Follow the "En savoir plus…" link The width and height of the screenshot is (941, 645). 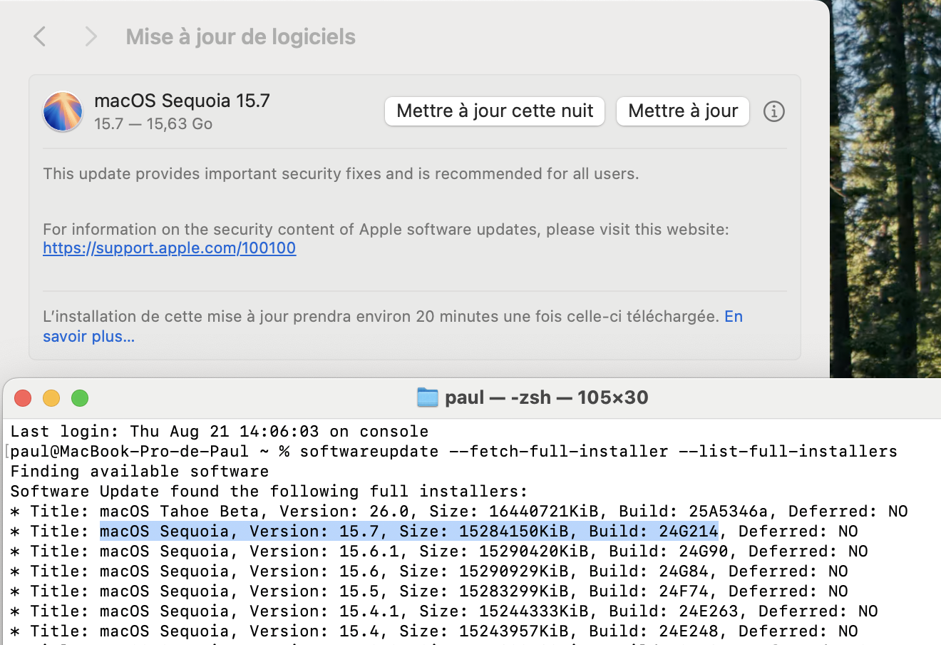pos(88,336)
